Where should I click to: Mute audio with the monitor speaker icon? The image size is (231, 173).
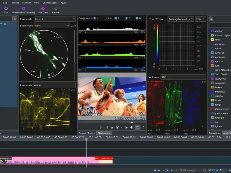click(132, 127)
